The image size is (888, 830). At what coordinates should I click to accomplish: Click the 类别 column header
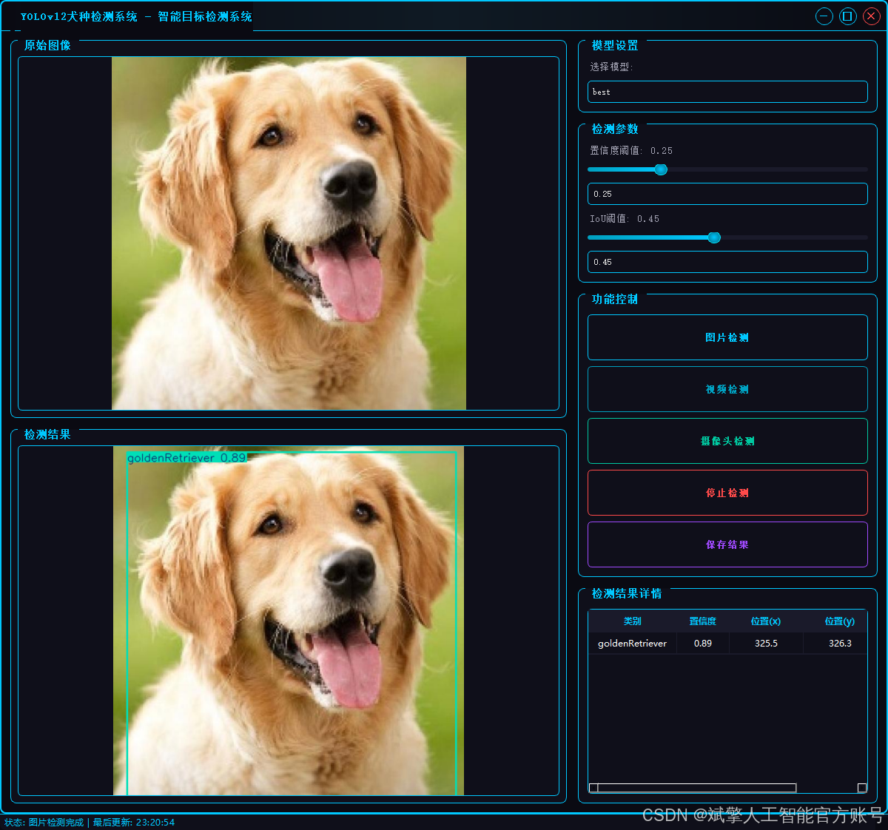coord(633,621)
